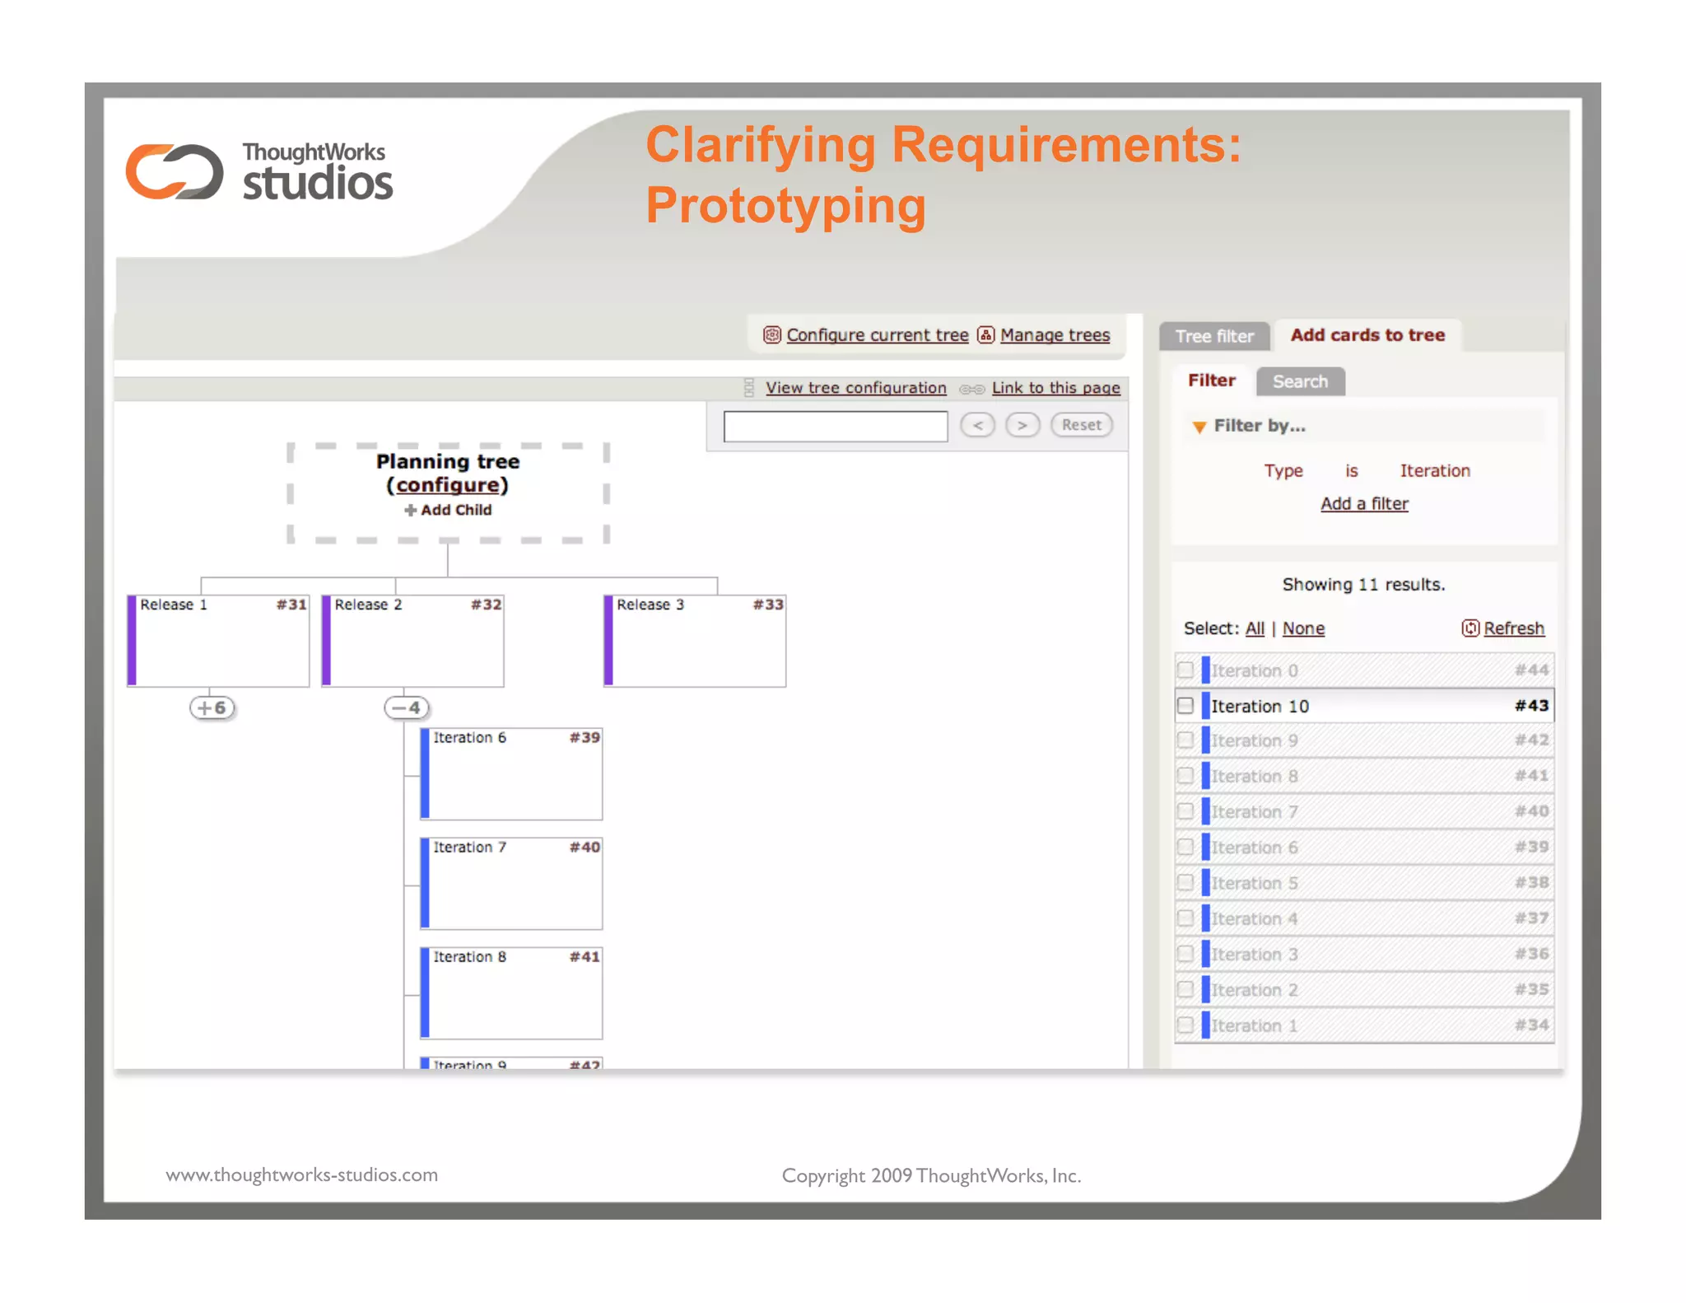Tick the Iteration 6 checkbox in results list
This screenshot has width=1686, height=1303.
[x=1185, y=847]
